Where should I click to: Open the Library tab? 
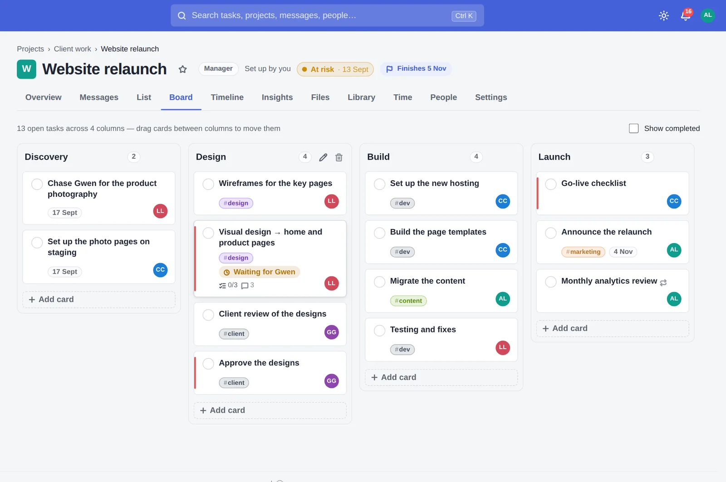(361, 97)
